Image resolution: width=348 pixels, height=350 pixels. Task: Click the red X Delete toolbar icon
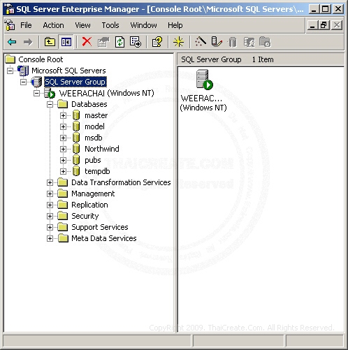[x=87, y=42]
